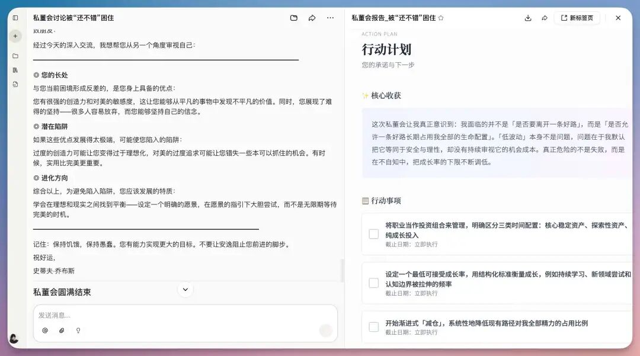The image size is (640, 356).
Task: Check the action item about 最低可接受成长率
Action: pos(374,283)
